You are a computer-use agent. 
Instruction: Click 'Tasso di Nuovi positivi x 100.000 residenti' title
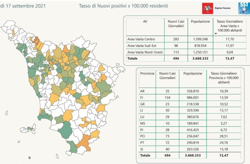click(123, 6)
